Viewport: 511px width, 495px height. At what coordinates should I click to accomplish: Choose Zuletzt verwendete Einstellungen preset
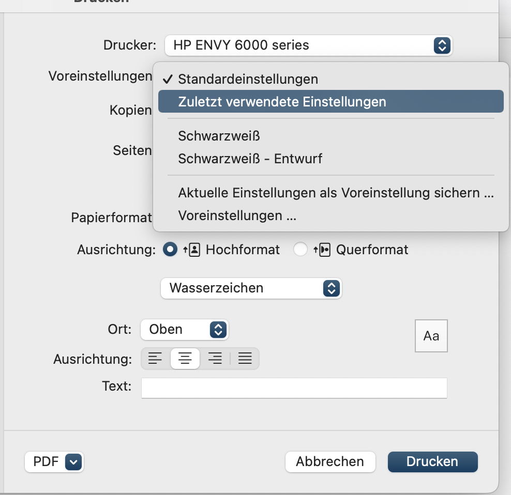coord(282,102)
